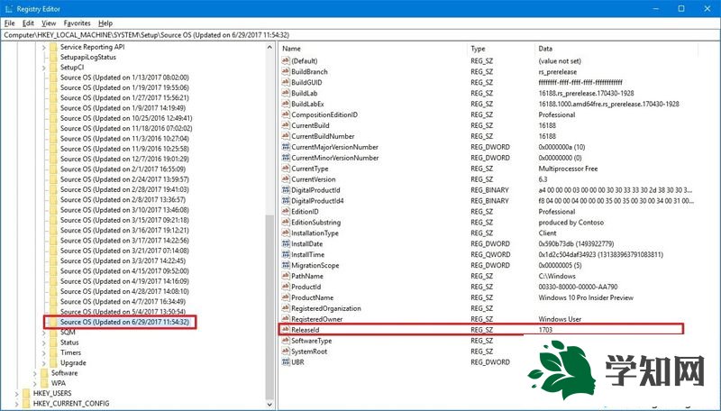The height and width of the screenshot is (411, 721).
Task: Select the SoftwareType value name
Action: point(311,341)
